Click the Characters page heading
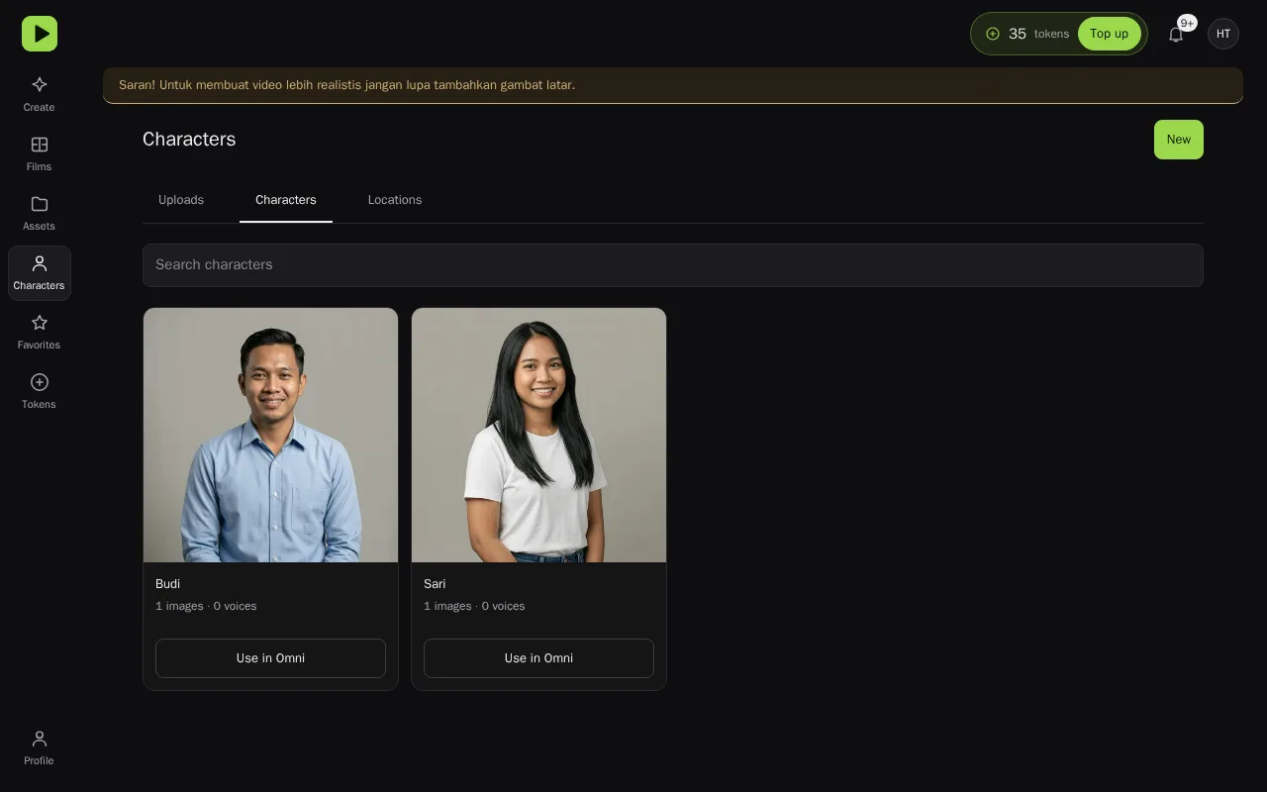Screen dimensions: 1267x792 point(189,140)
